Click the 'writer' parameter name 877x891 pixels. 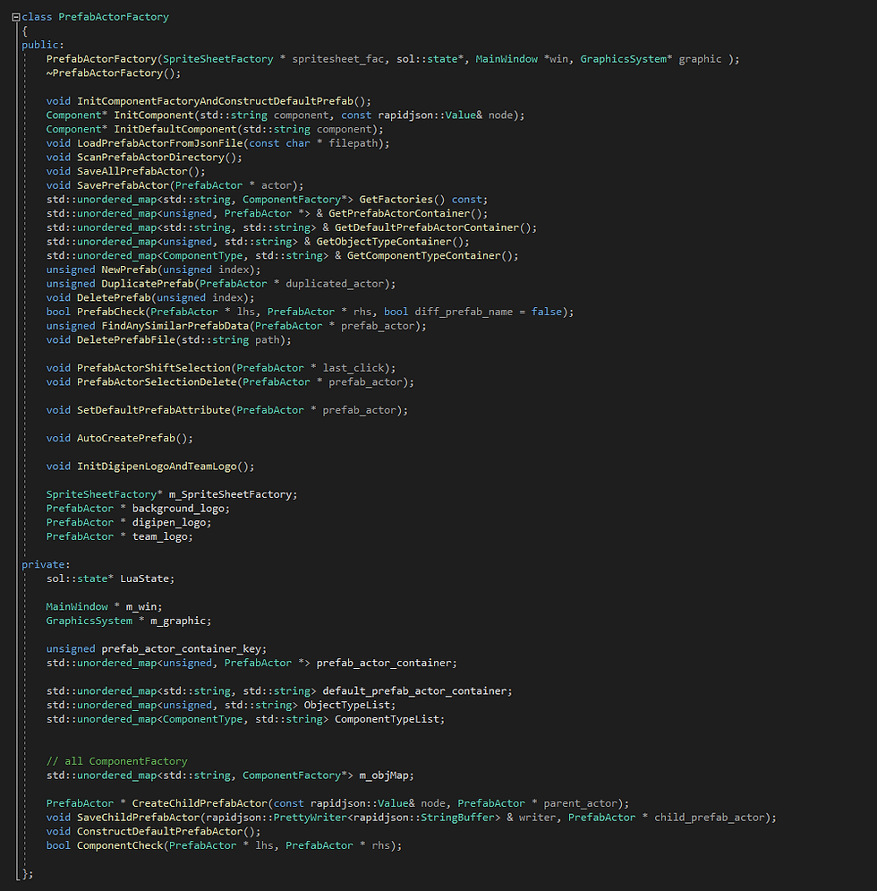(537, 818)
